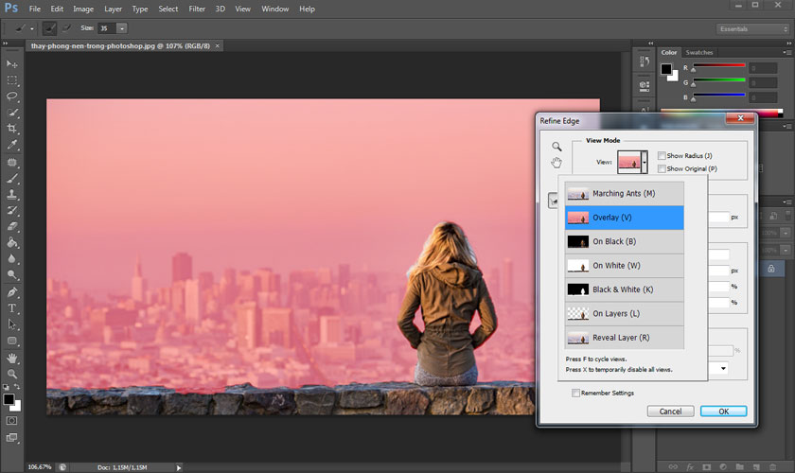
Task: Open the File menu
Action: tap(34, 9)
